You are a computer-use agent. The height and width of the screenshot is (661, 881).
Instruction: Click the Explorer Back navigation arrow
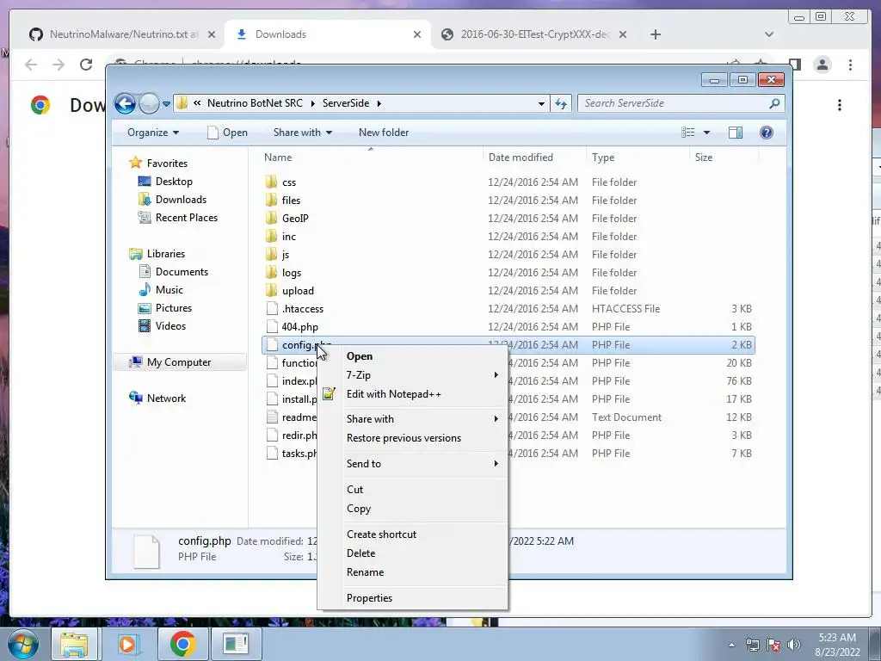pyautogui.click(x=125, y=103)
